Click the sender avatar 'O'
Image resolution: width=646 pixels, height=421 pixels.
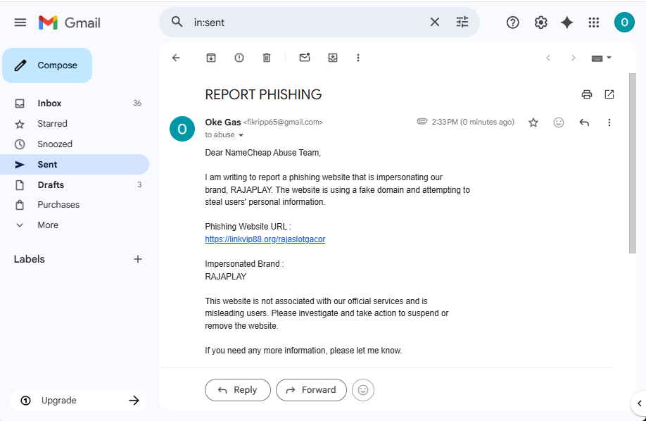(182, 129)
